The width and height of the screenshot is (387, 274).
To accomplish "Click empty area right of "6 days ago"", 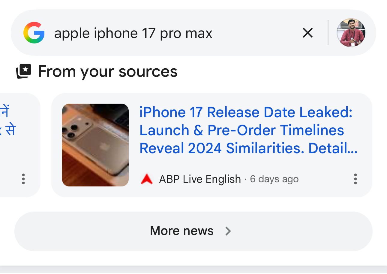I will pyautogui.click(x=324, y=179).
